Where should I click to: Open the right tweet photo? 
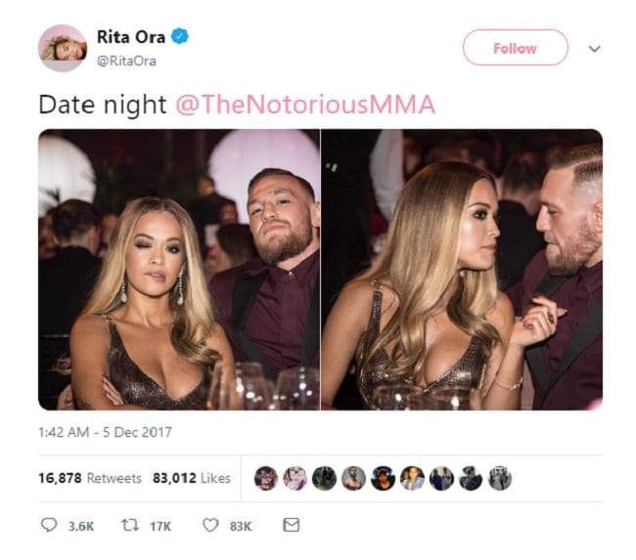tap(462, 270)
